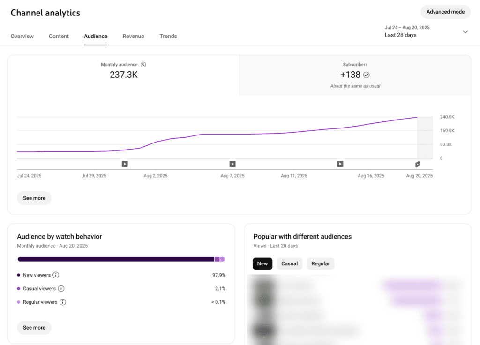Go to the Trends tab
This screenshot has height=345, width=480.
[168, 36]
